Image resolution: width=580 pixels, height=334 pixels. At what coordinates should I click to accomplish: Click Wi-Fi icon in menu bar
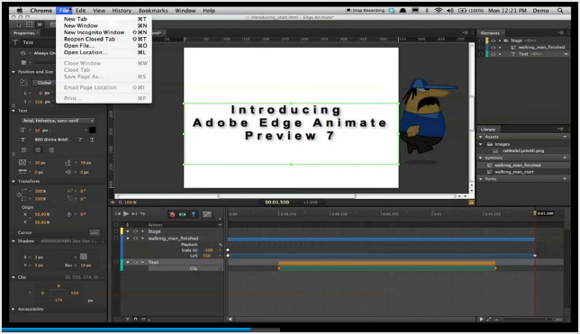point(439,11)
